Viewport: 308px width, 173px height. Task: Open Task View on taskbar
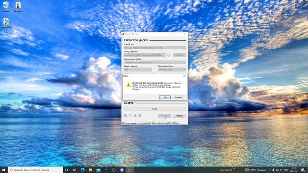click(x=75, y=170)
